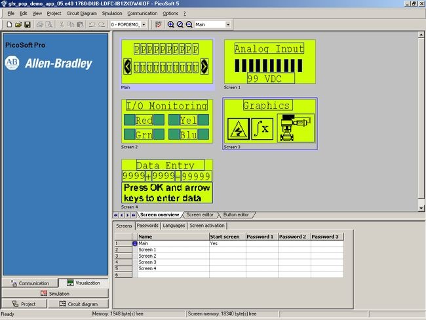Click the zoom out magnifier icon
Viewport: 426px width, 320px height.
189,24
